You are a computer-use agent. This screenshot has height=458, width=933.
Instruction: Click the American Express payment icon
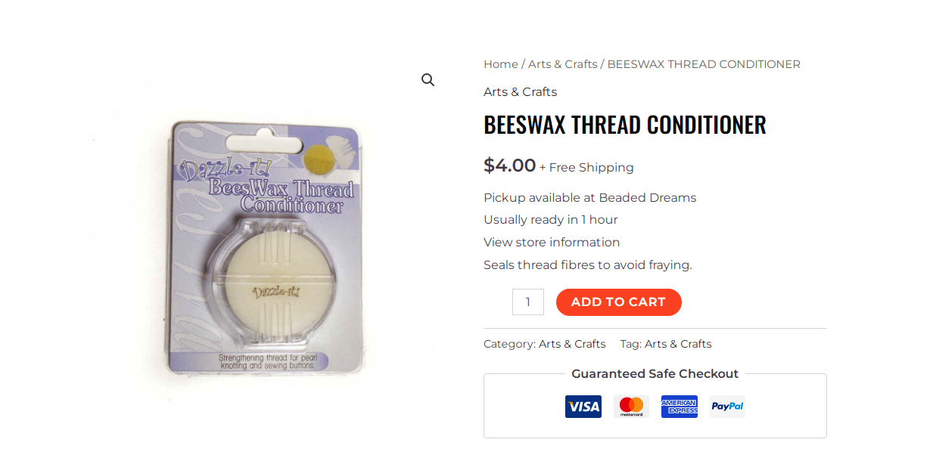pos(680,407)
